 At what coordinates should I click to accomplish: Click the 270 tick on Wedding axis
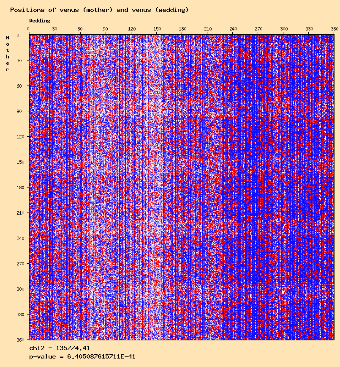[x=258, y=29]
